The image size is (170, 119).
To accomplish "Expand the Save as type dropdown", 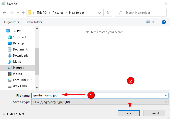I will [166, 102].
